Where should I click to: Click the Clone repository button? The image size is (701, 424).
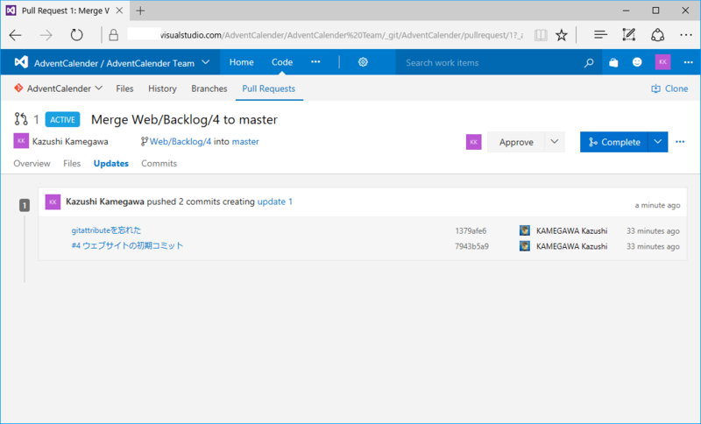point(669,88)
